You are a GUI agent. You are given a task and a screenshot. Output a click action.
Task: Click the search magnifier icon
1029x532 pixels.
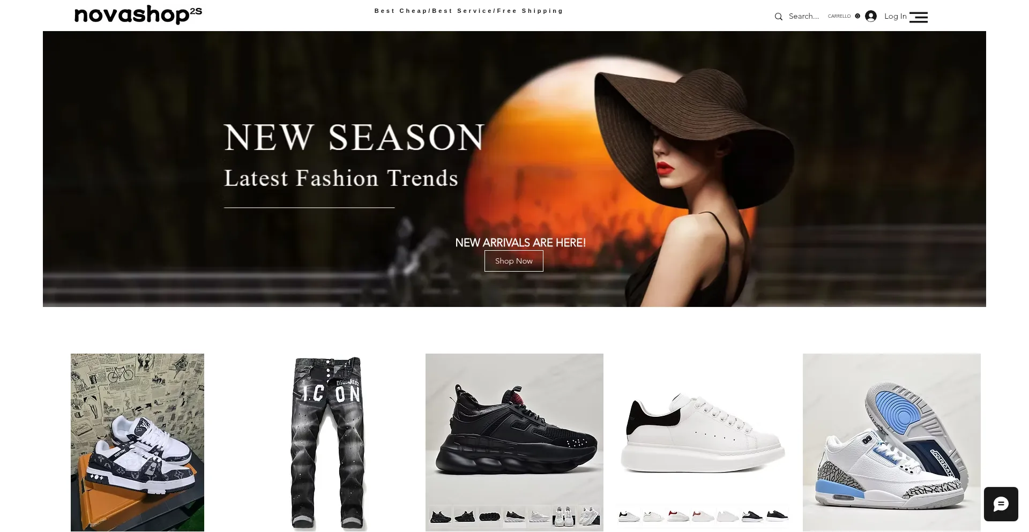coord(778,17)
